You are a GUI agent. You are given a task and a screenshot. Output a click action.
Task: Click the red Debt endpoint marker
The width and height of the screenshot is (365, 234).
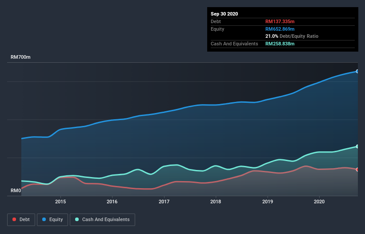(x=357, y=169)
